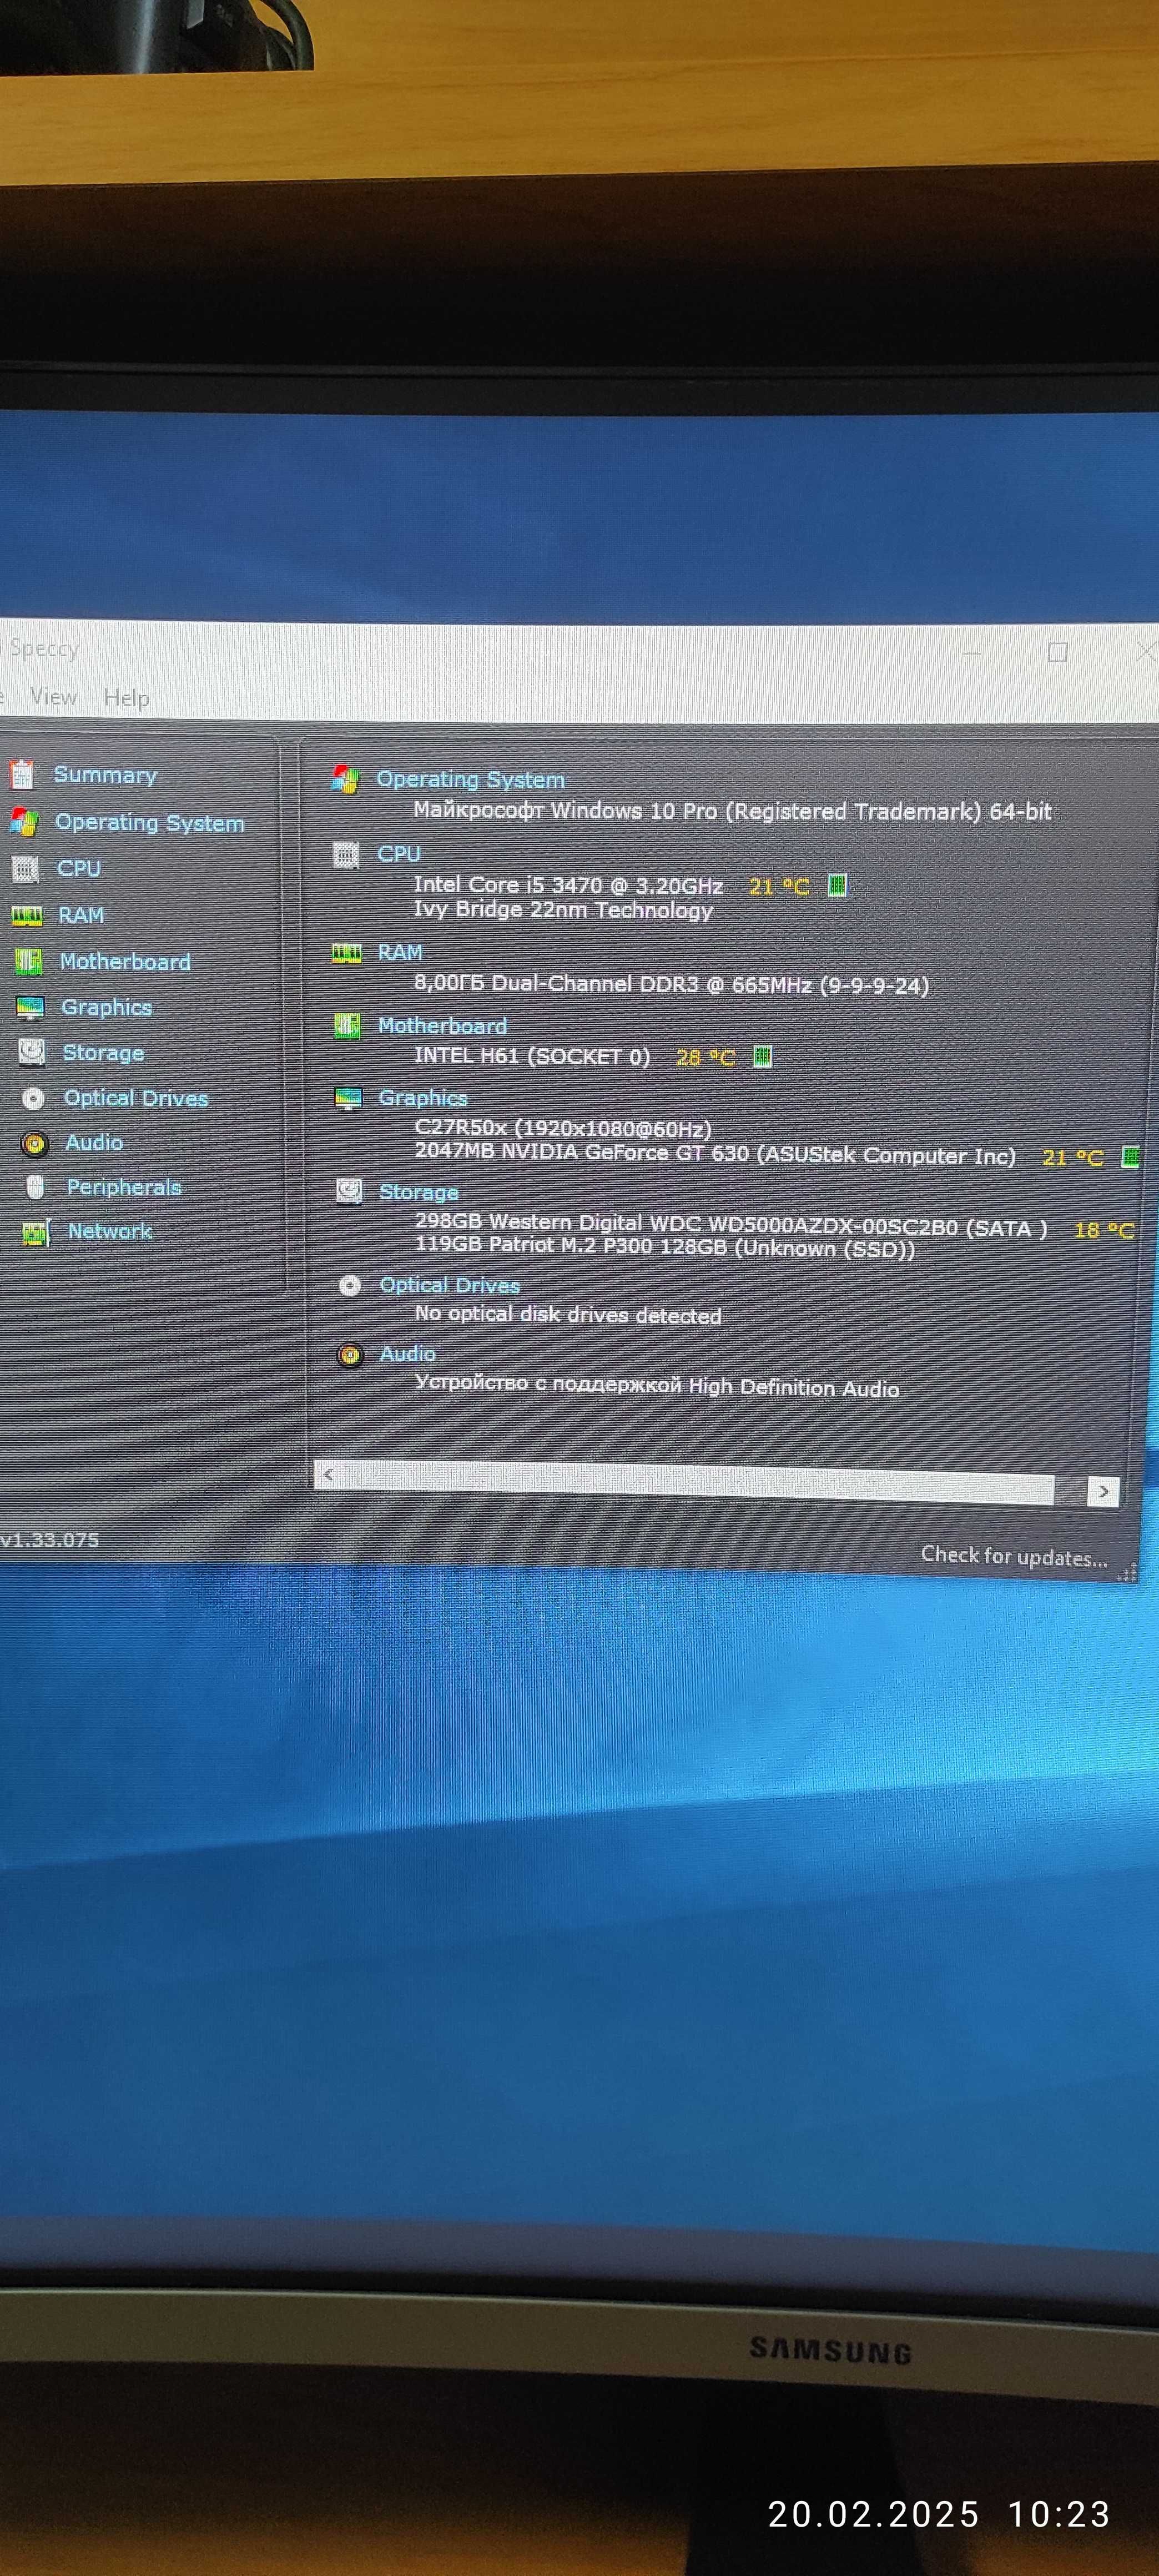The image size is (1159, 2576).
Task: Click the Windows flag icon beside Operating System heading
Action: (x=345, y=779)
